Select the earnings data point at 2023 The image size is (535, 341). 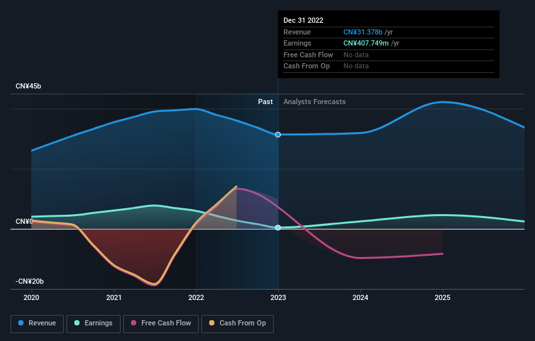278,228
